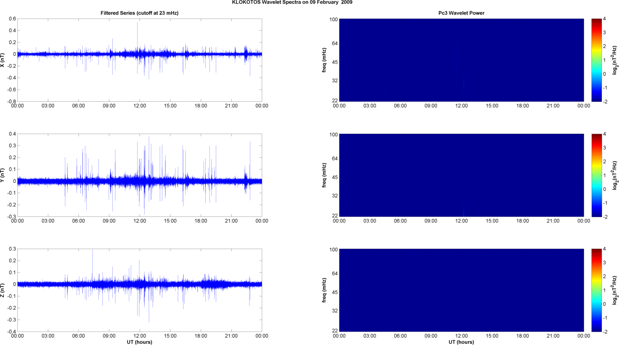Click the "0.3" tick on the Z (nT) axis
Viewport: 619px width, 345px height.
(12, 249)
